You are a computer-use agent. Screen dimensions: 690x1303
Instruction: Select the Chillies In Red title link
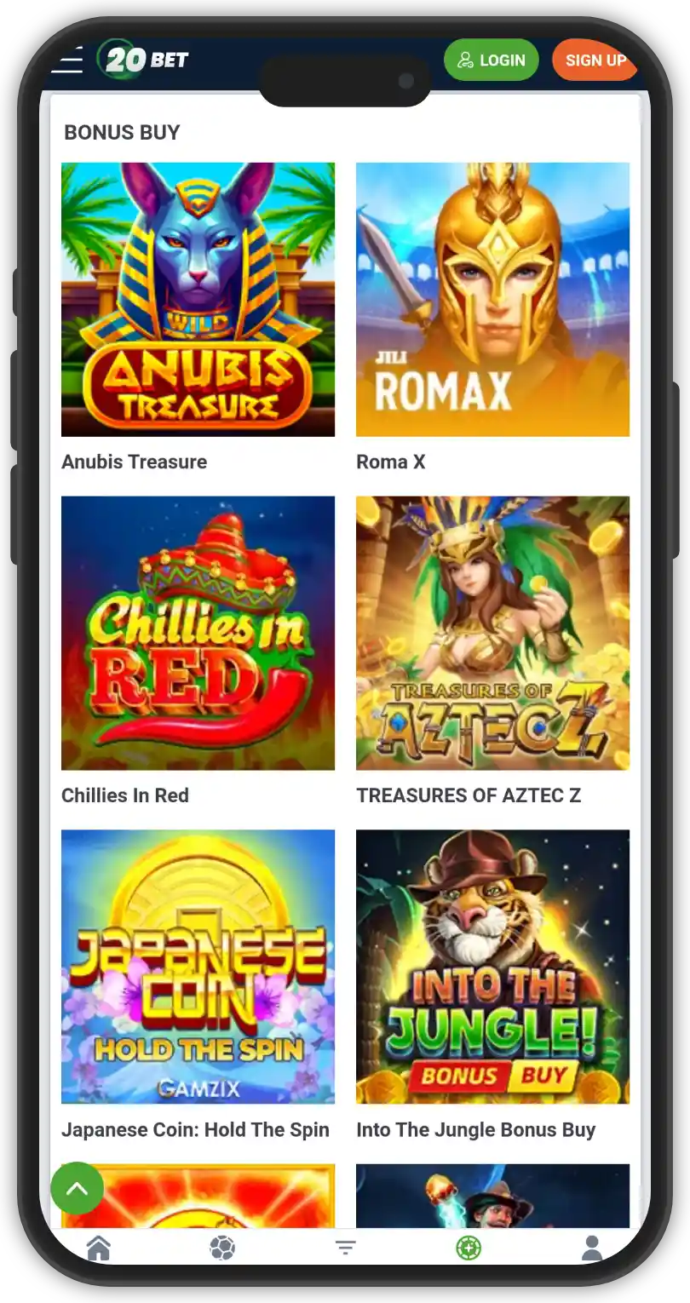[x=125, y=795]
